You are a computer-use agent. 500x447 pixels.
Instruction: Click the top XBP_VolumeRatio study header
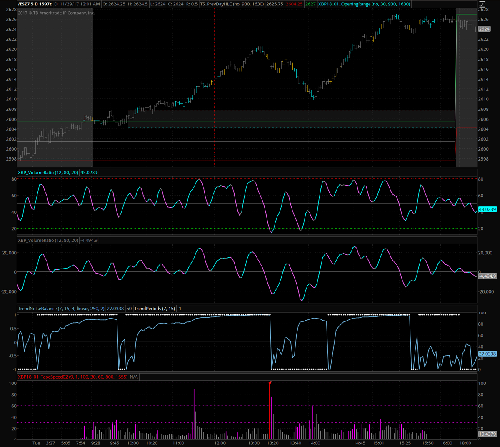pyautogui.click(x=47, y=172)
